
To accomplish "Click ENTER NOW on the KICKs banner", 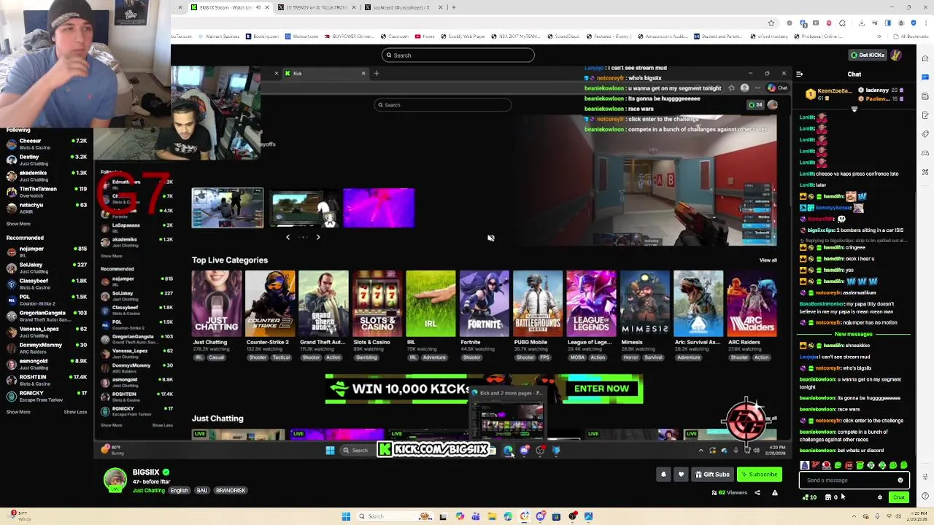I will tap(601, 389).
